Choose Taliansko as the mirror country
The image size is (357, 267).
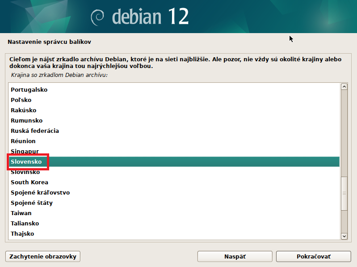pyautogui.click(x=25, y=223)
